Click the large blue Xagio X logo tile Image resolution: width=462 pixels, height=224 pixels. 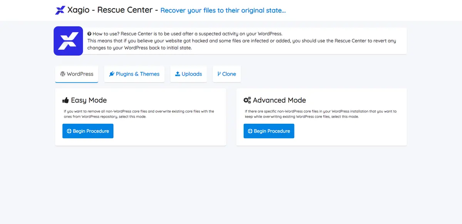tap(68, 41)
